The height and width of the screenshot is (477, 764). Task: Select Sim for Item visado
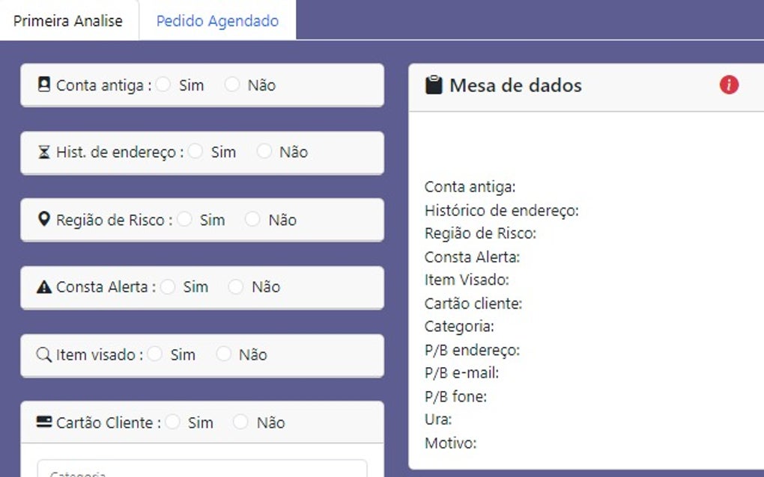(154, 354)
